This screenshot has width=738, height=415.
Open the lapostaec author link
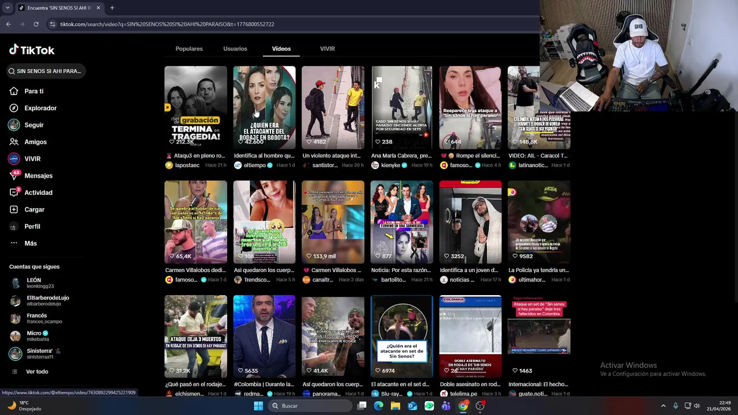(187, 165)
